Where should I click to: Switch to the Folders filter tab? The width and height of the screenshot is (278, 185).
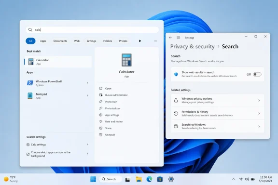(108, 41)
